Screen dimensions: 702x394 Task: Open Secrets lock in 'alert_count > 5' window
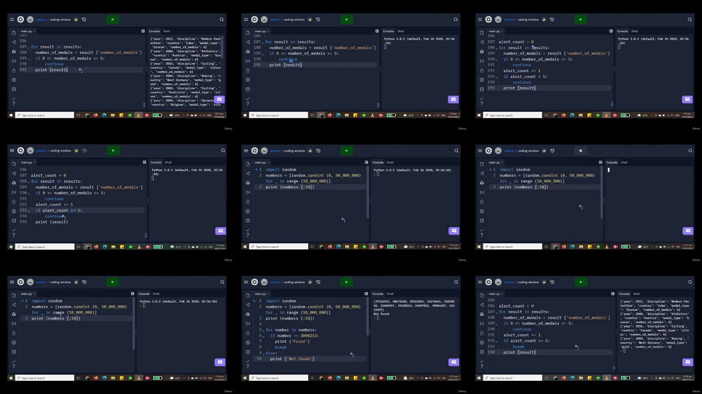tap(482, 71)
